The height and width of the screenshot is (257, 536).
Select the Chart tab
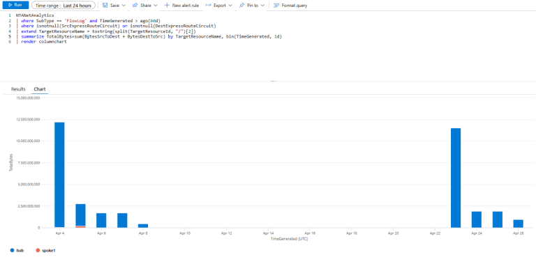pyautogui.click(x=40, y=89)
